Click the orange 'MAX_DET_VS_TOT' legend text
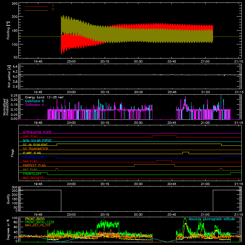 click(38, 225)
